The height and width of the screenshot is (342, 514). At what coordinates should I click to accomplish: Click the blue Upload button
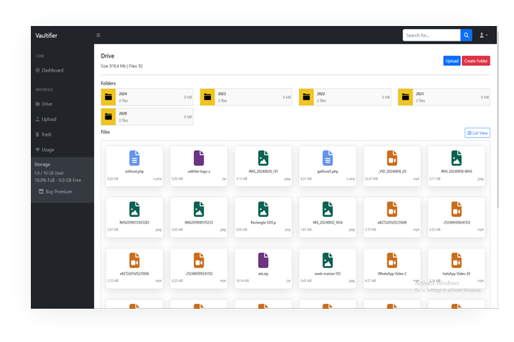tap(451, 61)
